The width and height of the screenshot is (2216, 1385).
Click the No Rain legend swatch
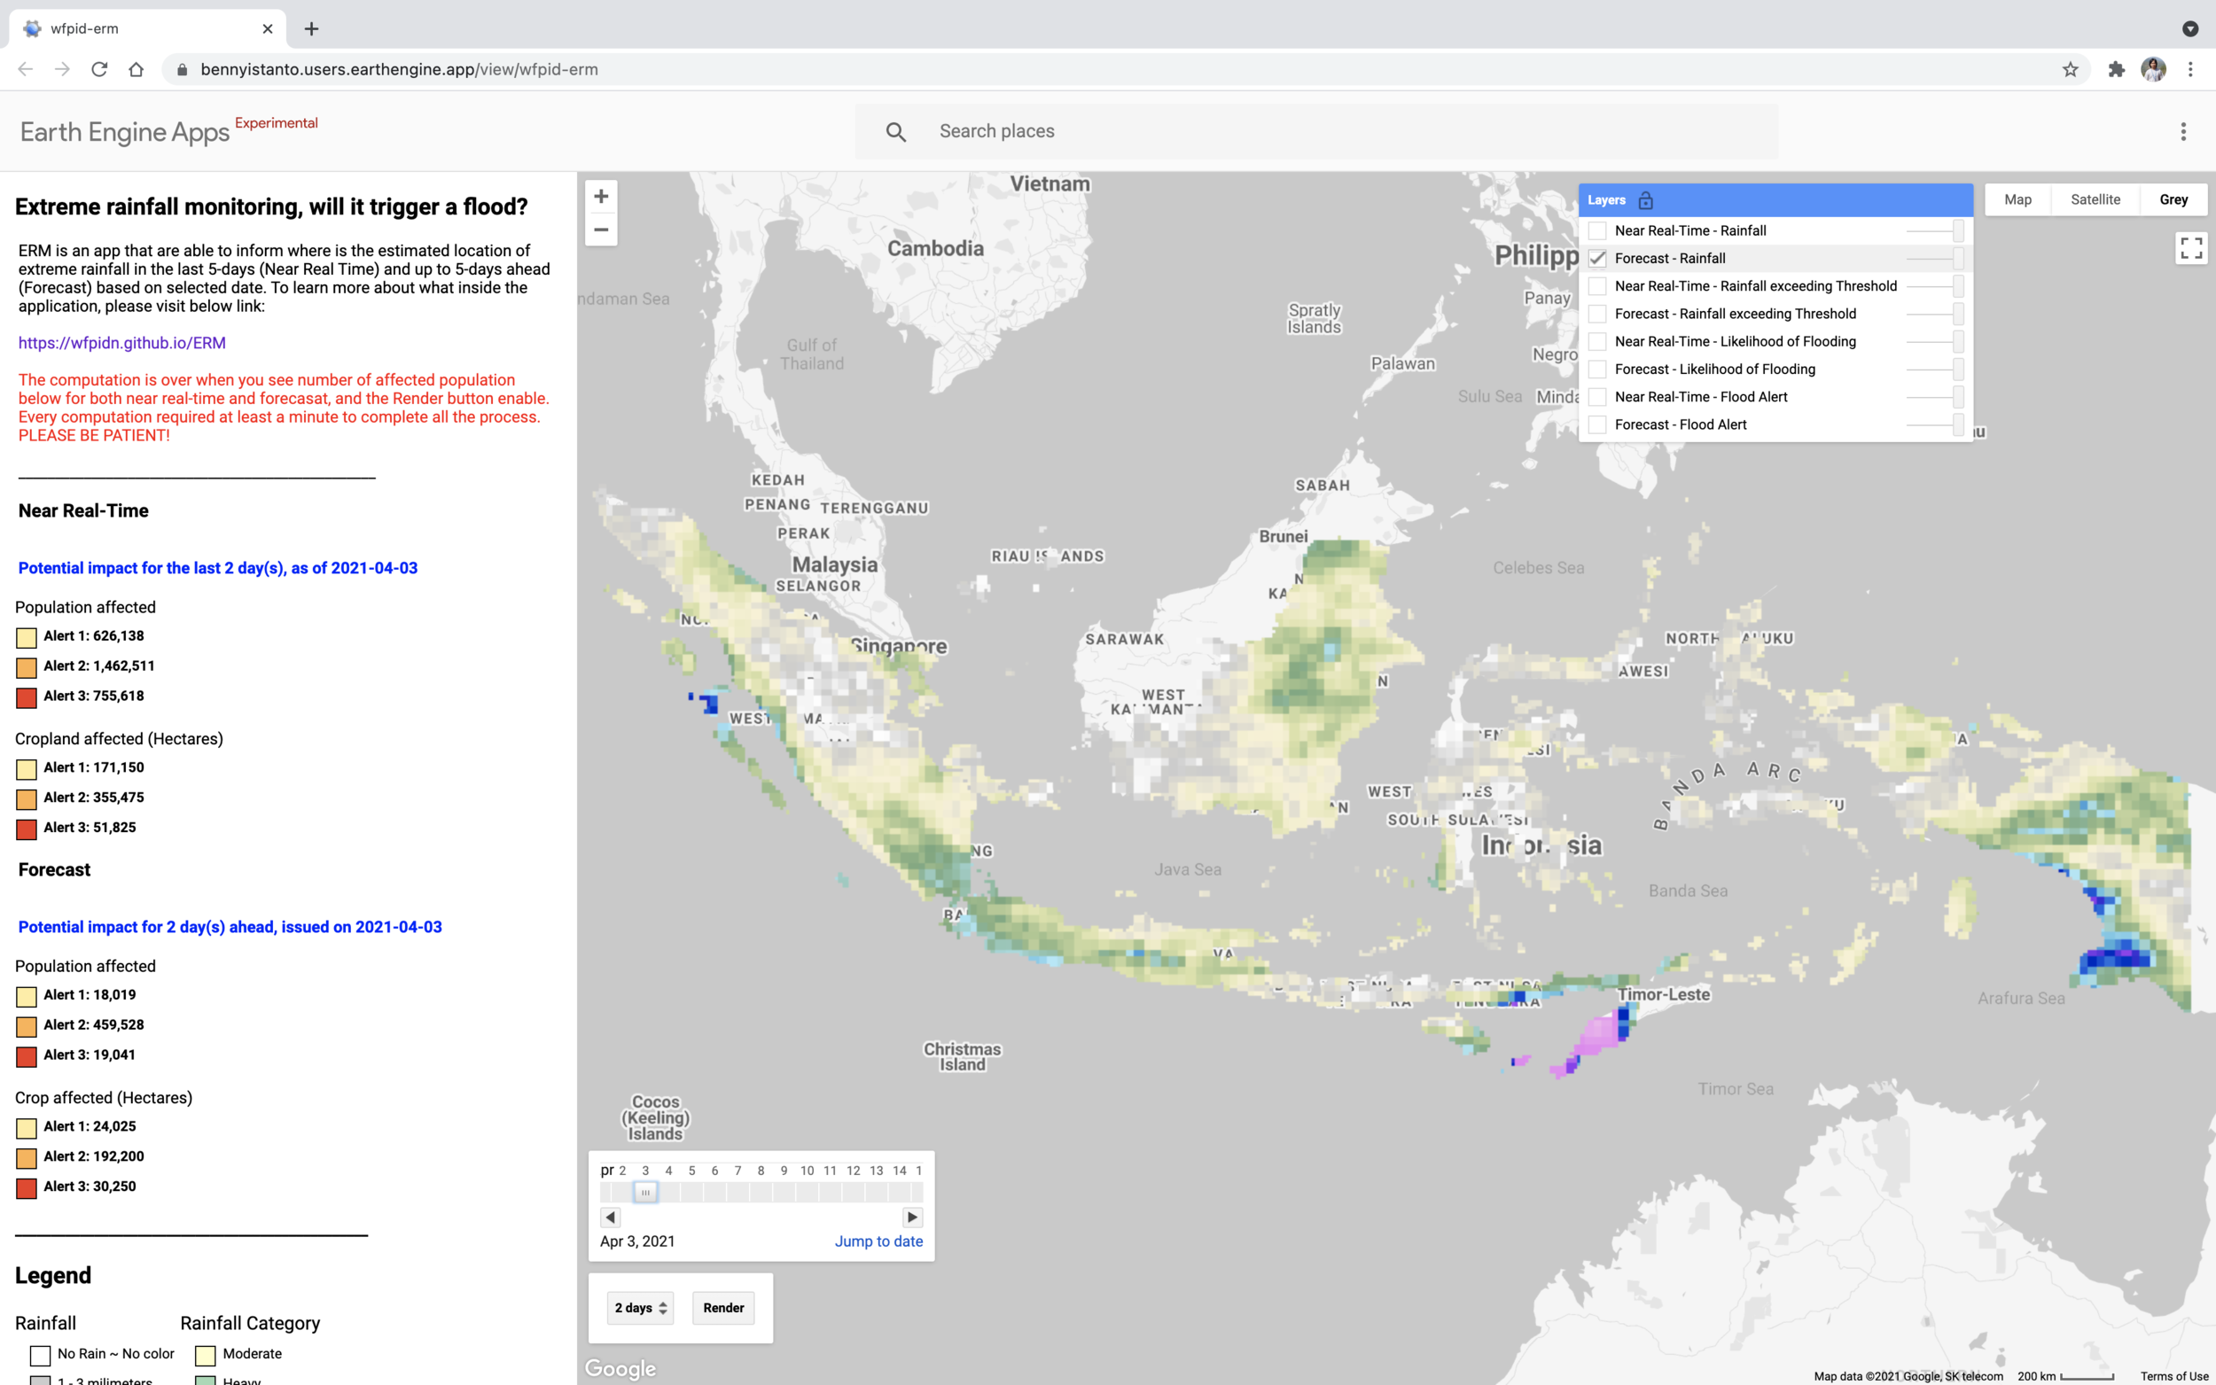(40, 1355)
